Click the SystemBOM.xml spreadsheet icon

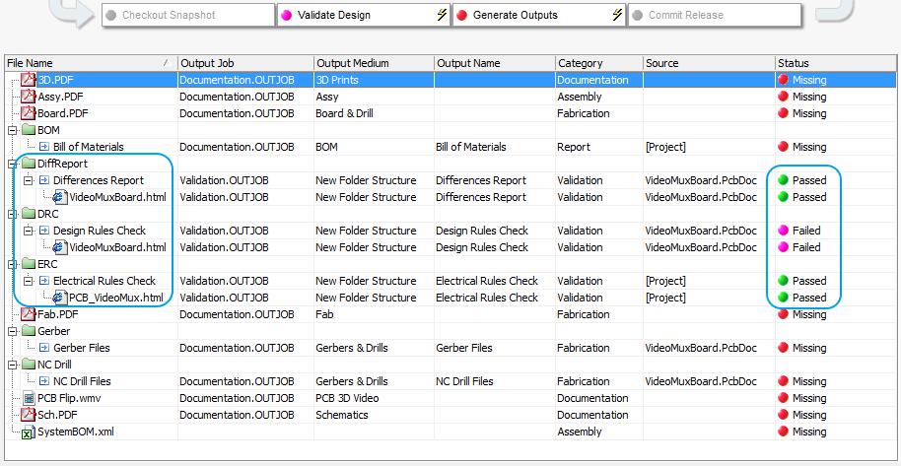click(x=29, y=432)
